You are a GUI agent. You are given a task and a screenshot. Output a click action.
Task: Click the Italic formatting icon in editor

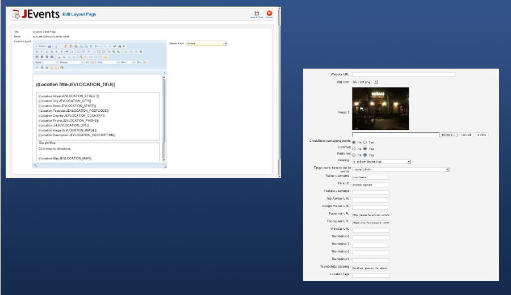tap(42, 51)
